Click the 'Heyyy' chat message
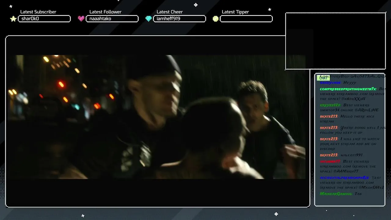The image size is (391, 220). click(350, 83)
